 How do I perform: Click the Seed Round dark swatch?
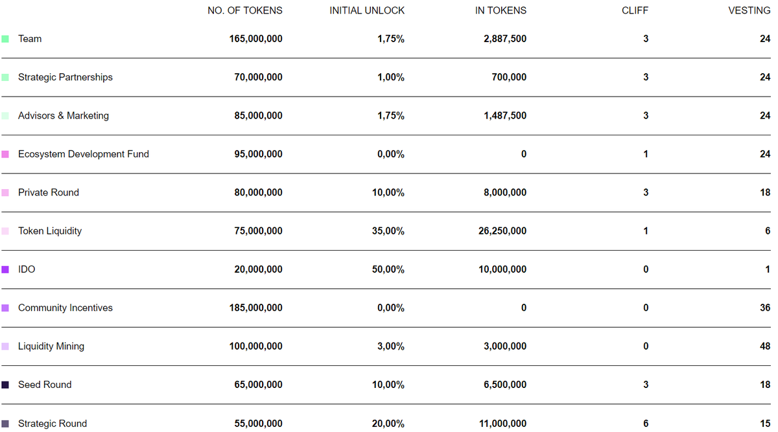(x=5, y=385)
